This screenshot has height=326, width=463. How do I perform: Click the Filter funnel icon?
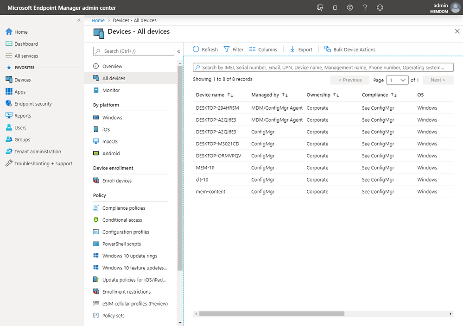pos(227,49)
